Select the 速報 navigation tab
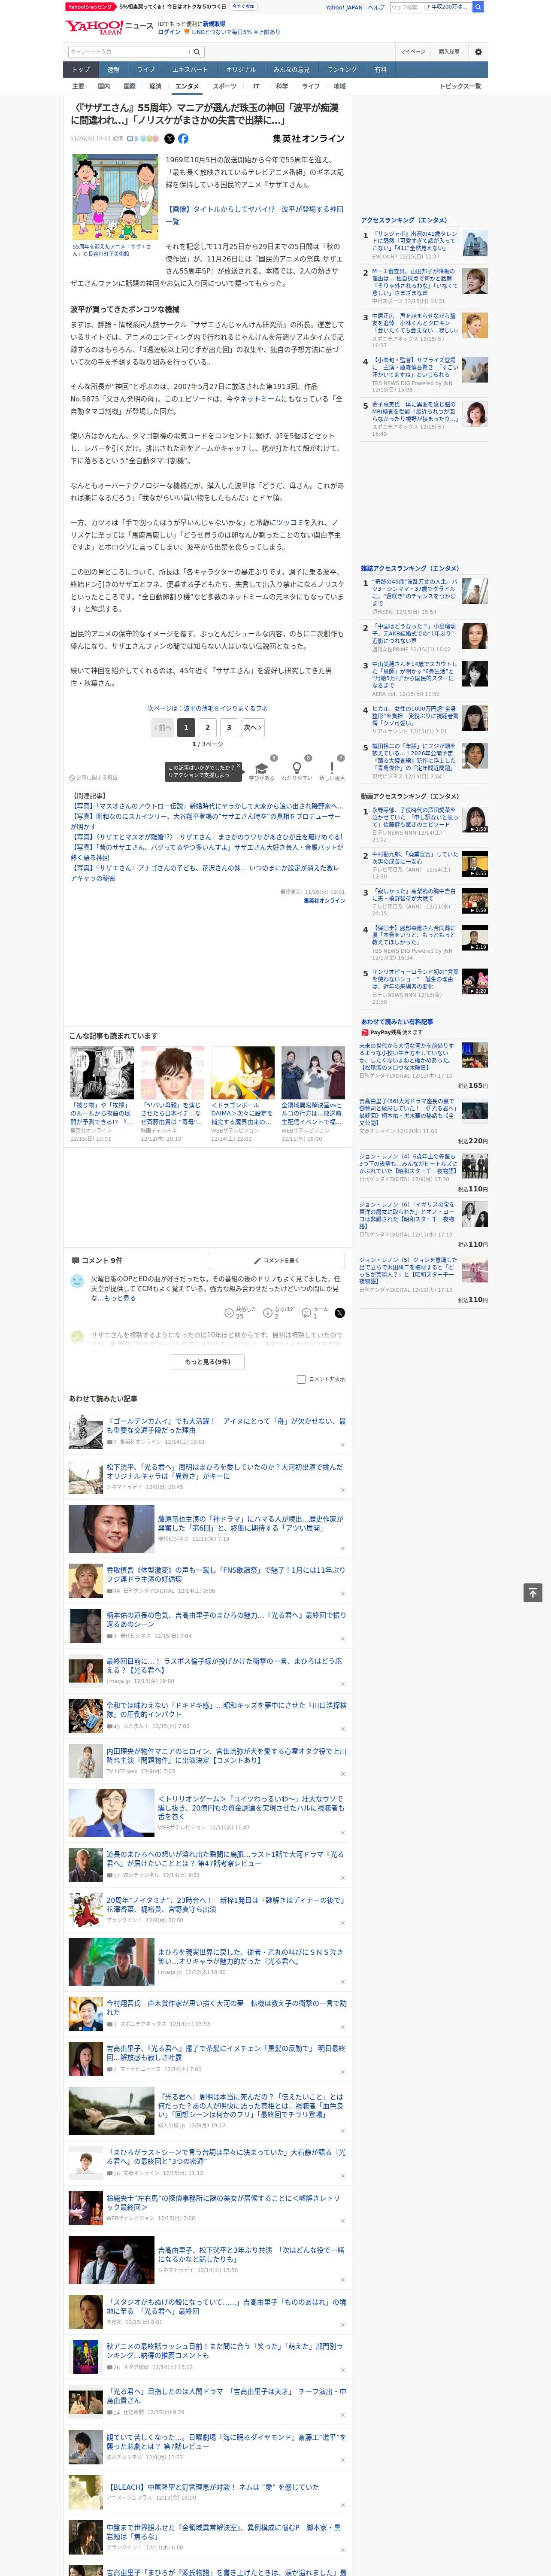551x2576 pixels. click(x=113, y=69)
